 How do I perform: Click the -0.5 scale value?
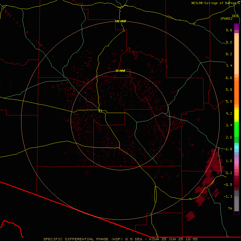click(228, 185)
